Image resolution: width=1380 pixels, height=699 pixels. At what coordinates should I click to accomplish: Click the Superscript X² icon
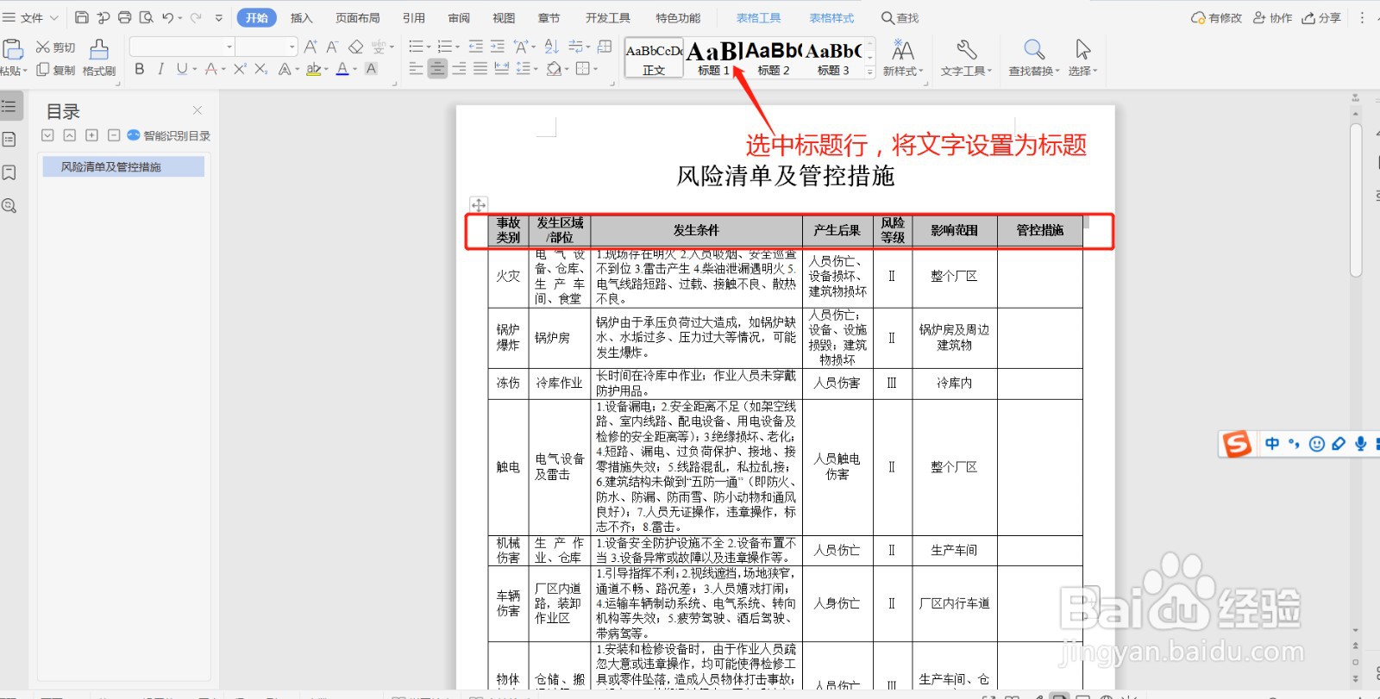click(240, 69)
